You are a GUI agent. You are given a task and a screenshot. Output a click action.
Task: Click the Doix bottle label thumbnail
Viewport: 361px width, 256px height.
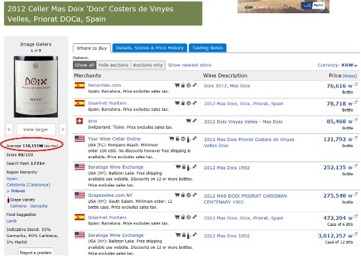35,87
